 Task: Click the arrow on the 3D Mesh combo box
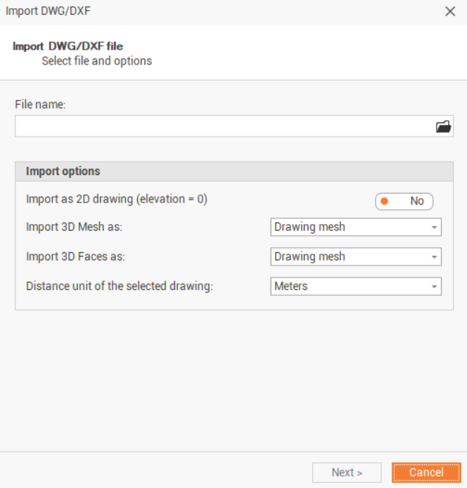point(434,227)
